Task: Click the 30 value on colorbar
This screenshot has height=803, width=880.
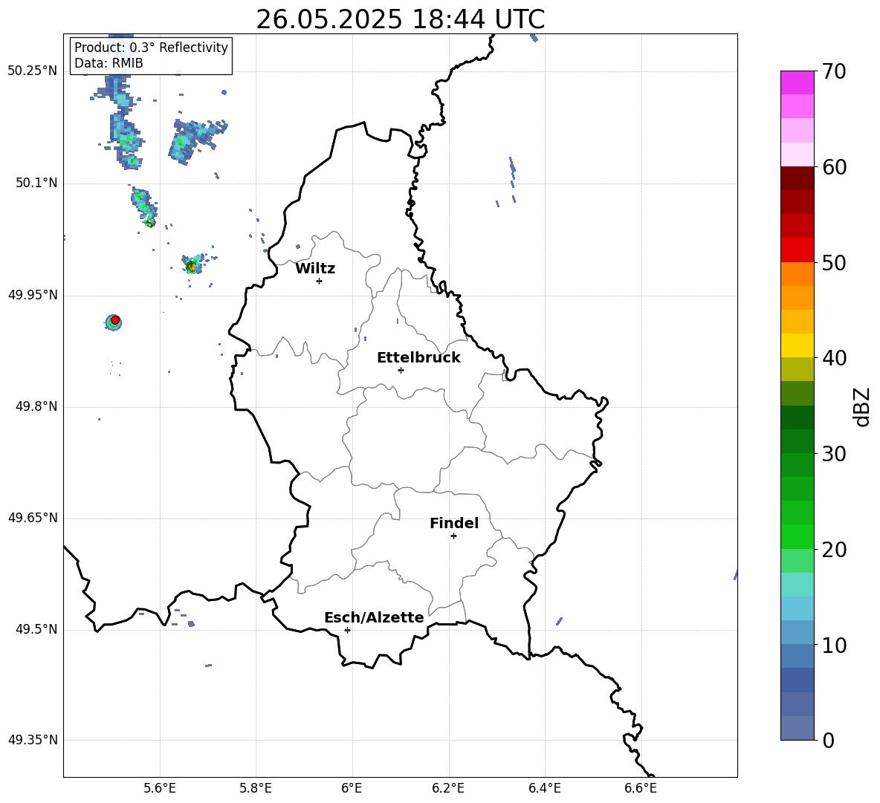Action: pos(834,454)
